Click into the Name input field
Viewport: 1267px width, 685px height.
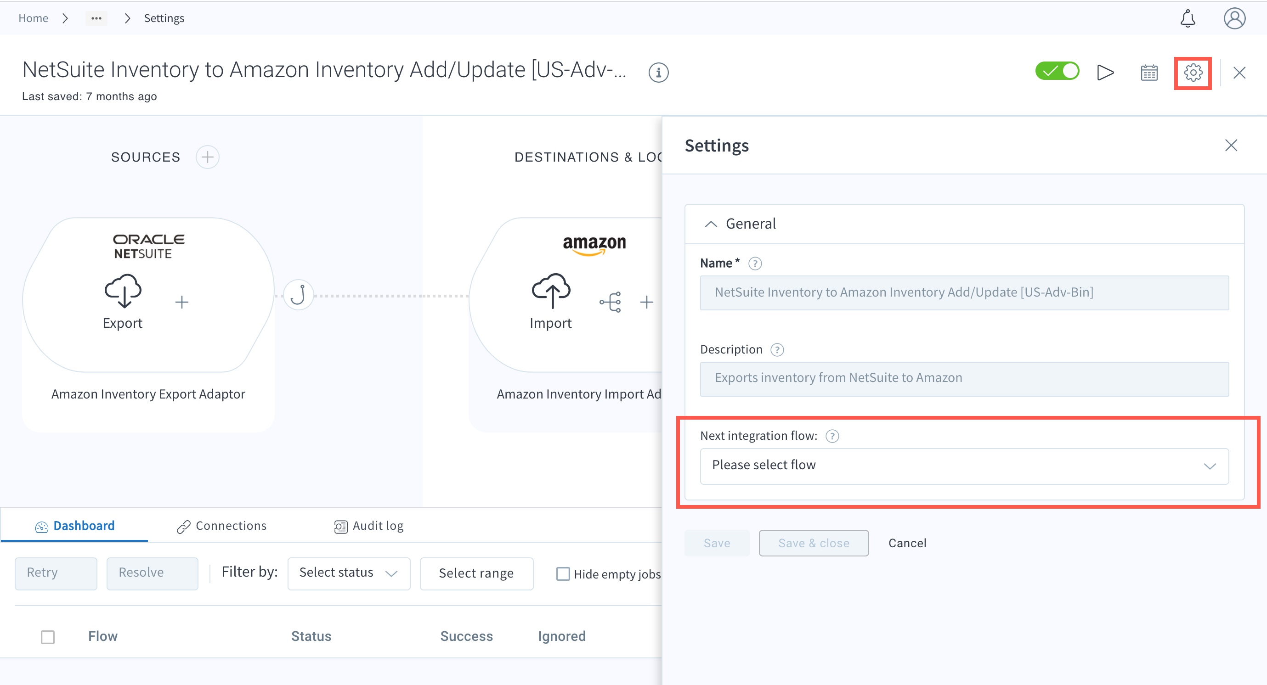tap(964, 293)
